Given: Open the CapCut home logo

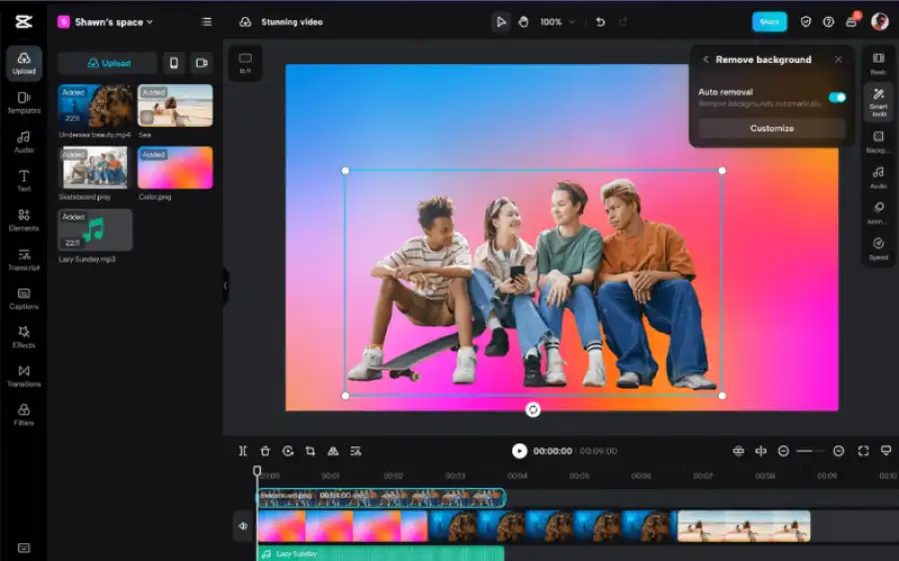Looking at the screenshot, I should 24,22.
